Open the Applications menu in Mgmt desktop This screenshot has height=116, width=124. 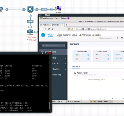tap(48, 18)
